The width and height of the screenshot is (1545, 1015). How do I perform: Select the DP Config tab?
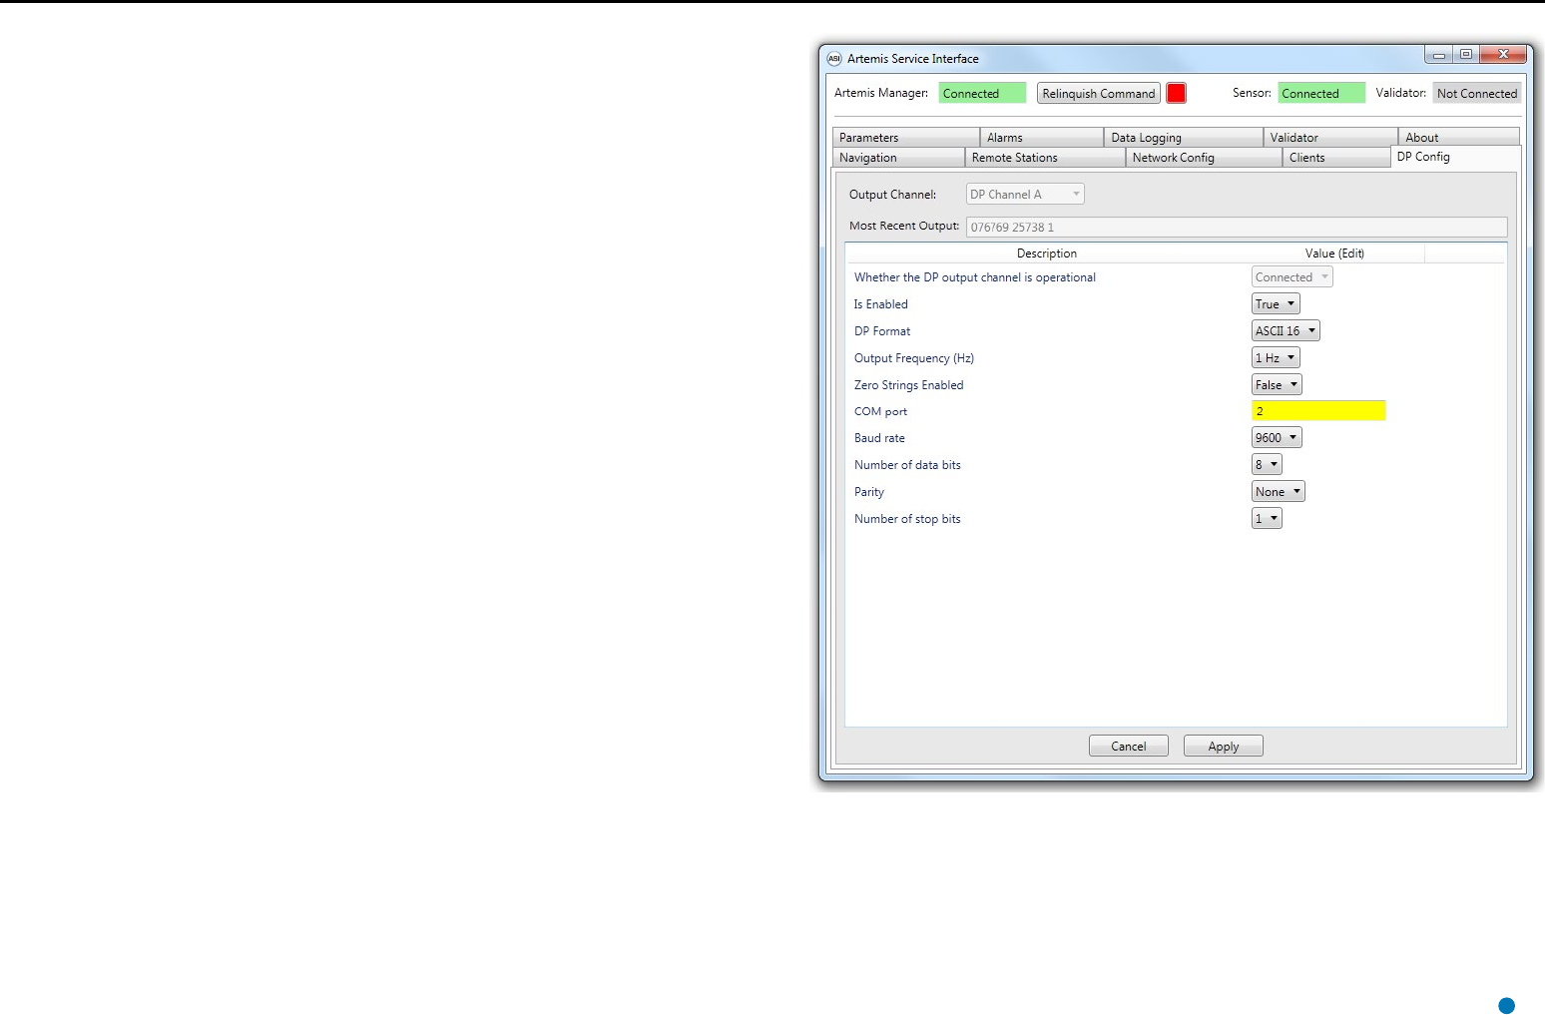[1455, 157]
